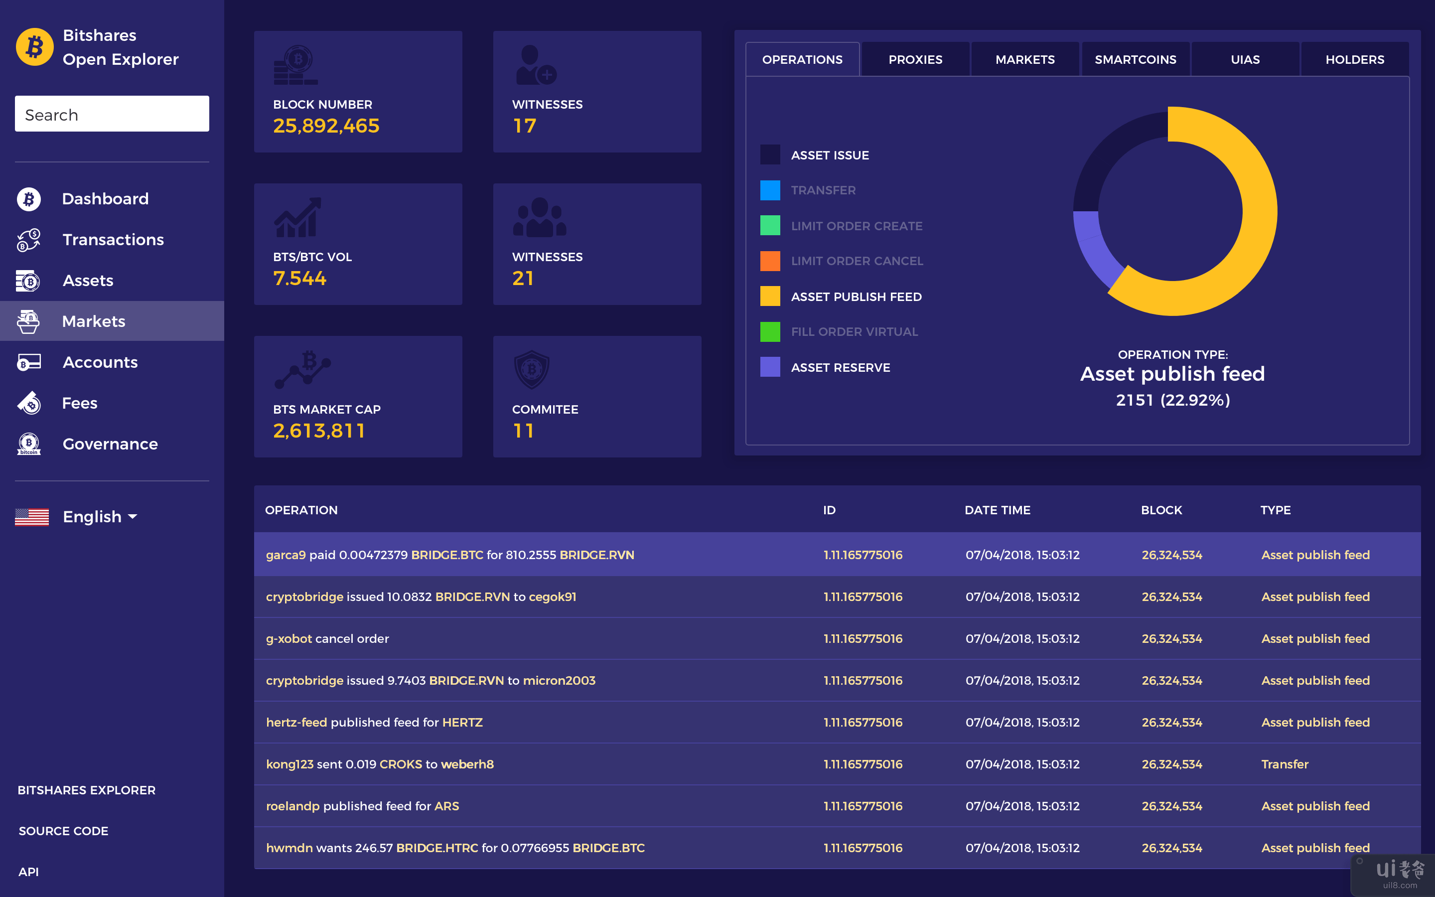This screenshot has width=1435, height=897.
Task: Switch to the Markets tab
Action: 1024,59
